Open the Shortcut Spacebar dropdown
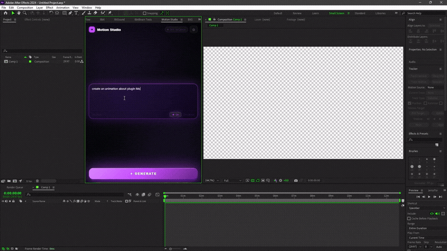This screenshot has width=447, height=251. [x=426, y=208]
